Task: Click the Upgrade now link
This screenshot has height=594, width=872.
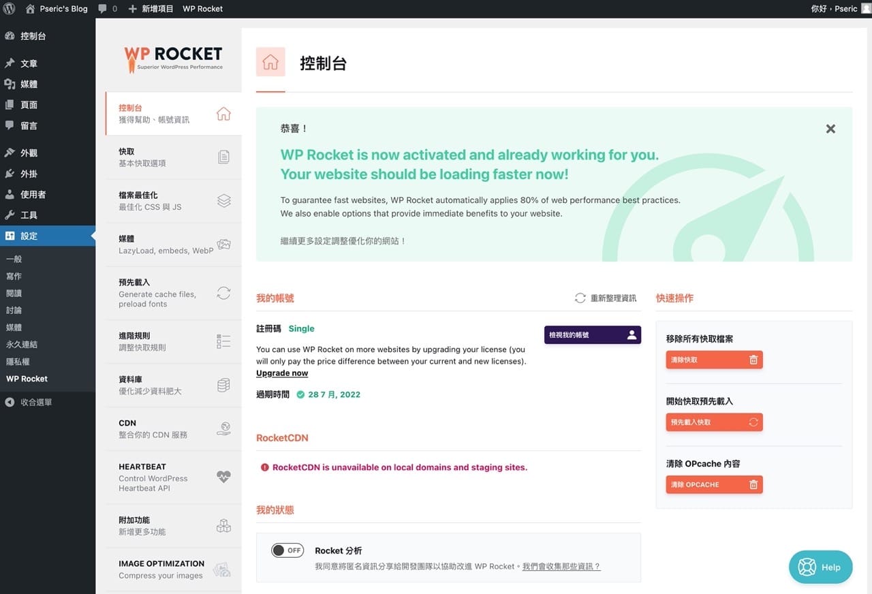Action: (x=282, y=373)
